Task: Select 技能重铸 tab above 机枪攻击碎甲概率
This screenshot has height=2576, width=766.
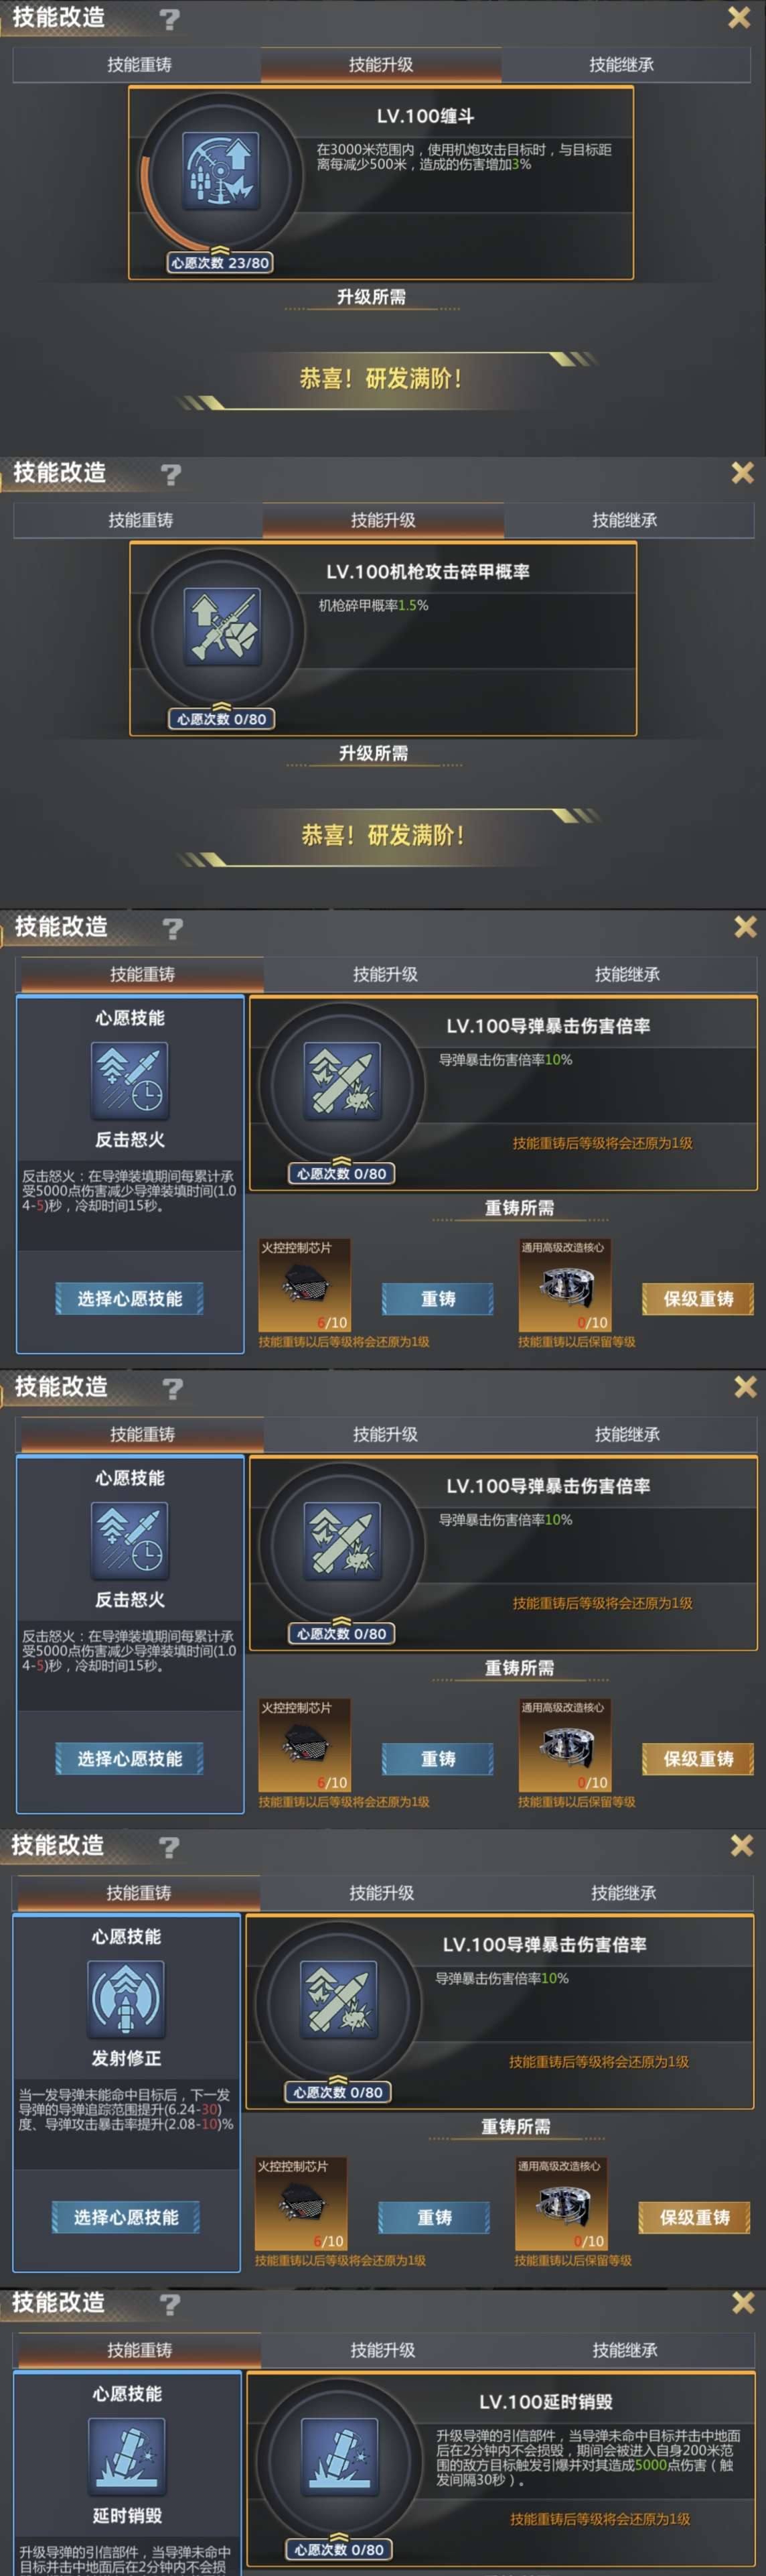Action: click(141, 520)
